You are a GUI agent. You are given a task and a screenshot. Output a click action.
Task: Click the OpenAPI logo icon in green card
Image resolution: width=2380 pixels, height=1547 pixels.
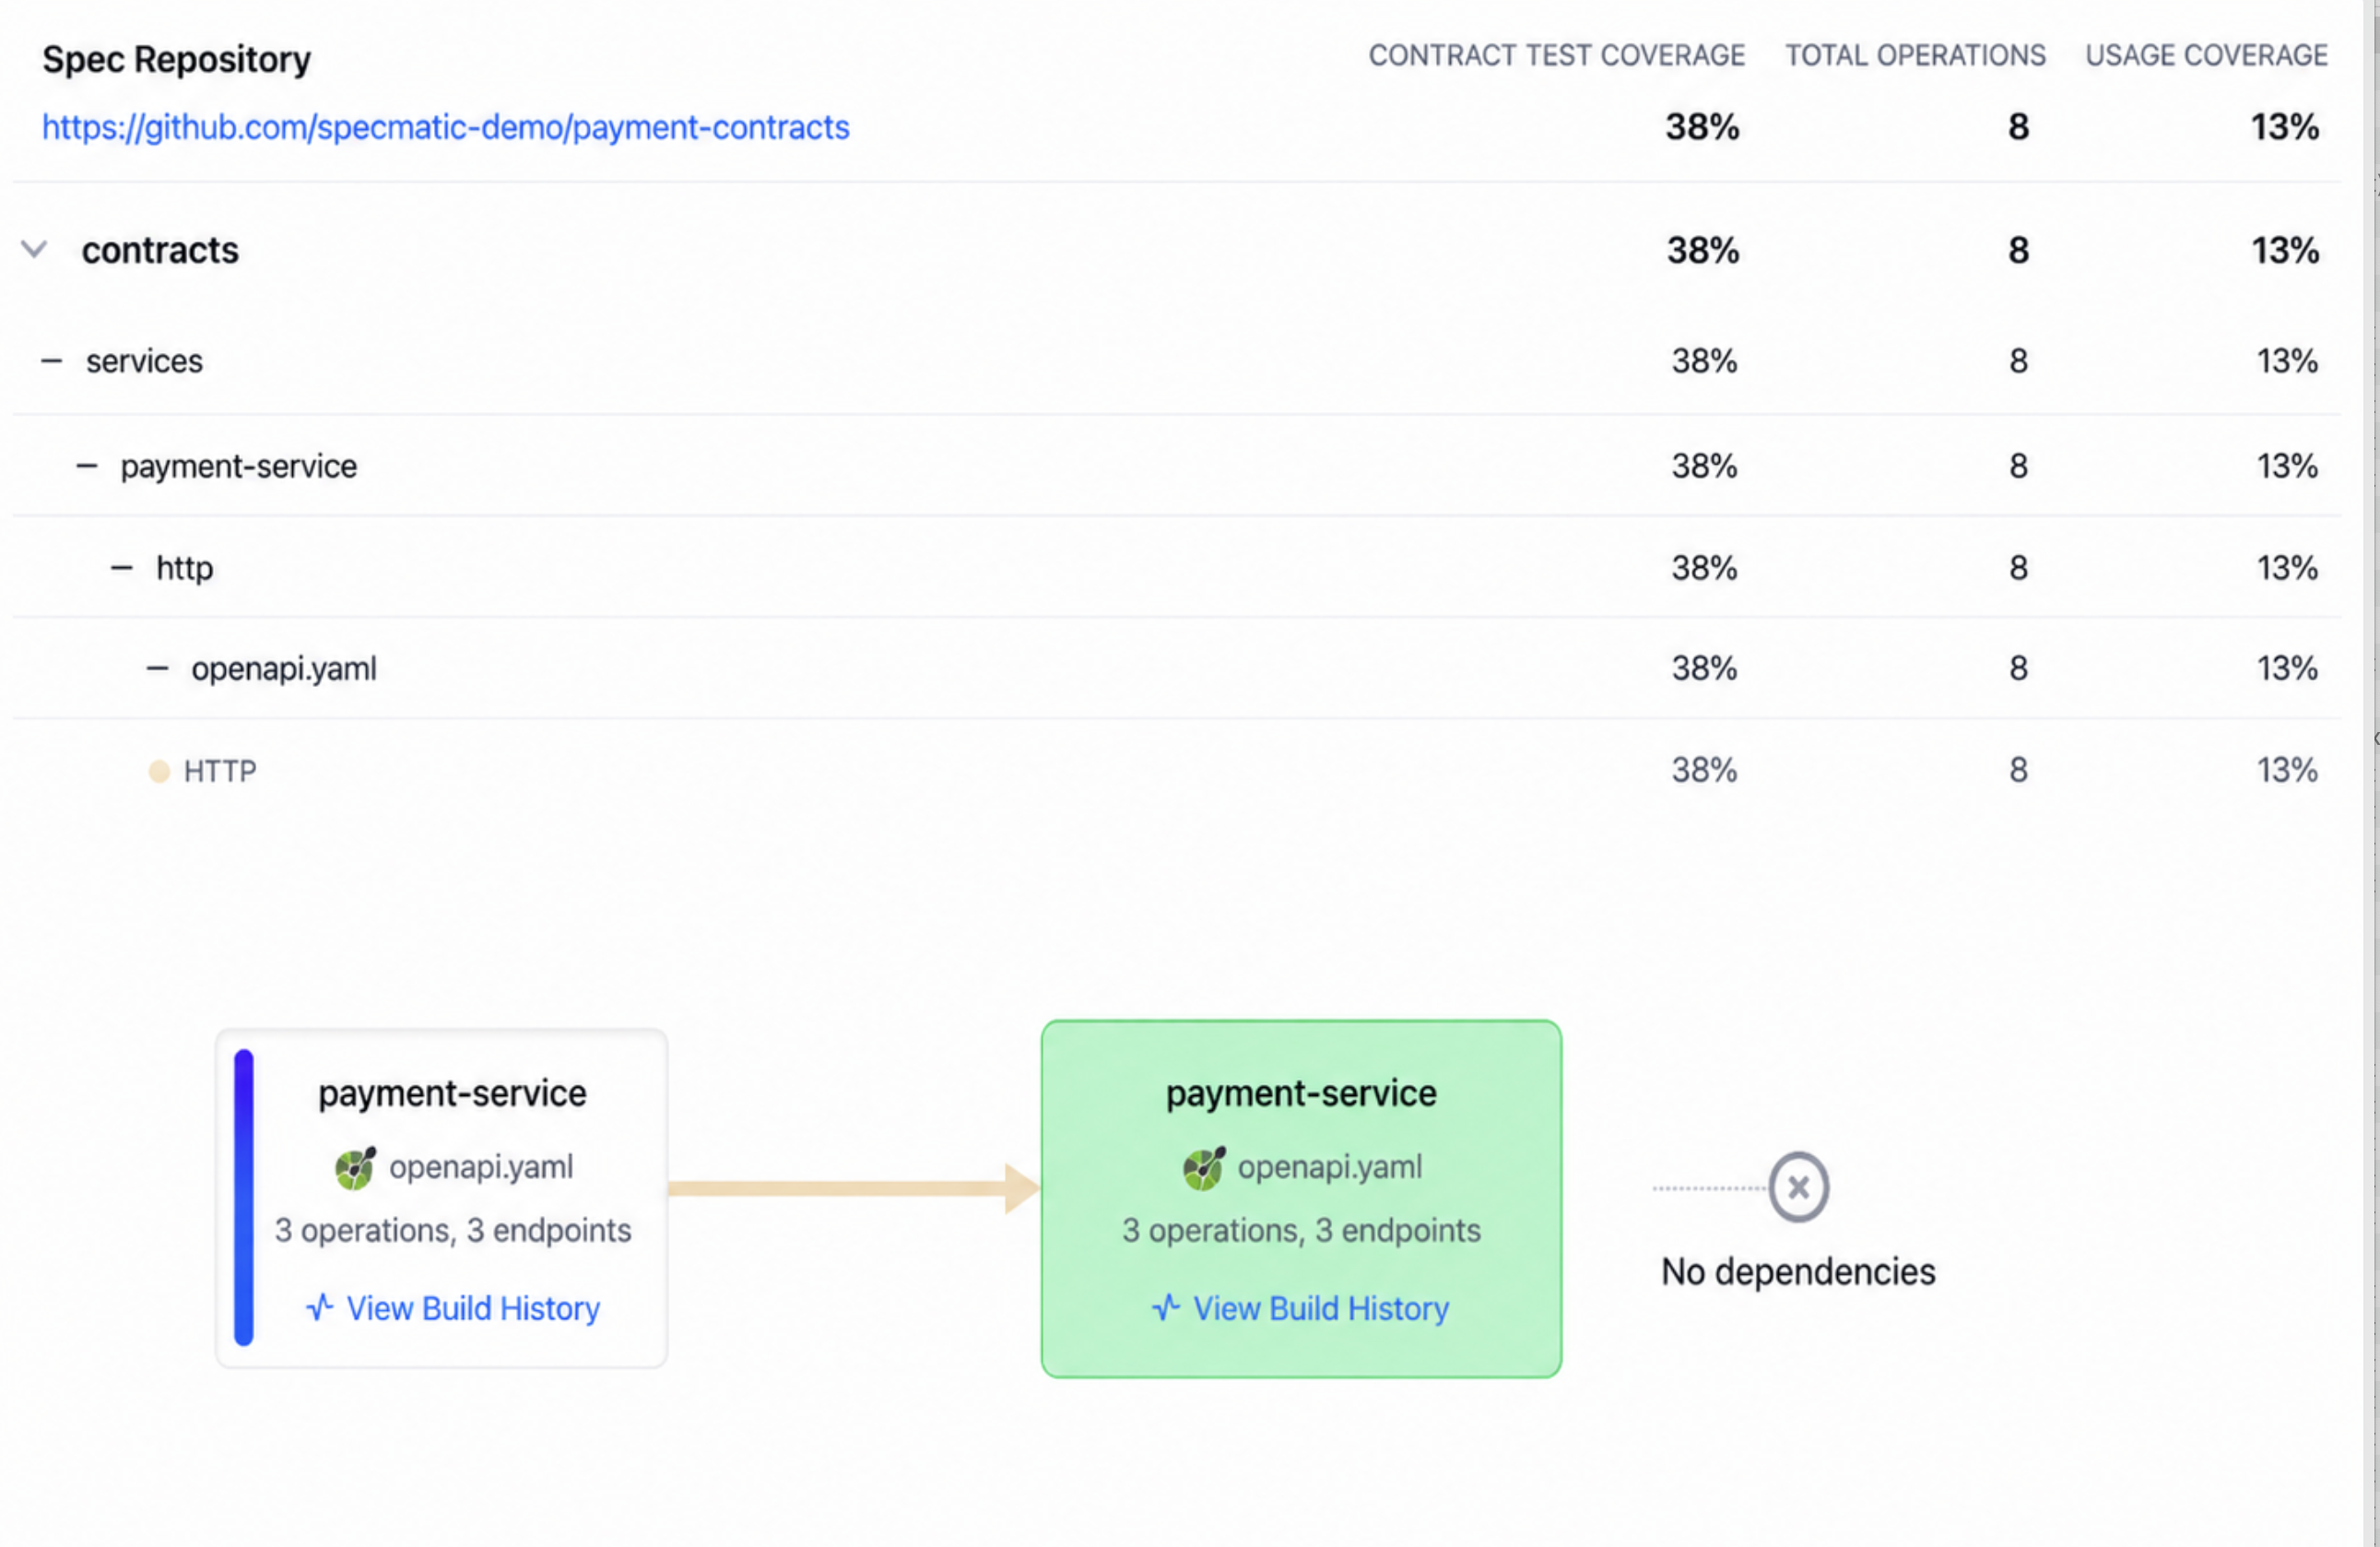(1203, 1168)
